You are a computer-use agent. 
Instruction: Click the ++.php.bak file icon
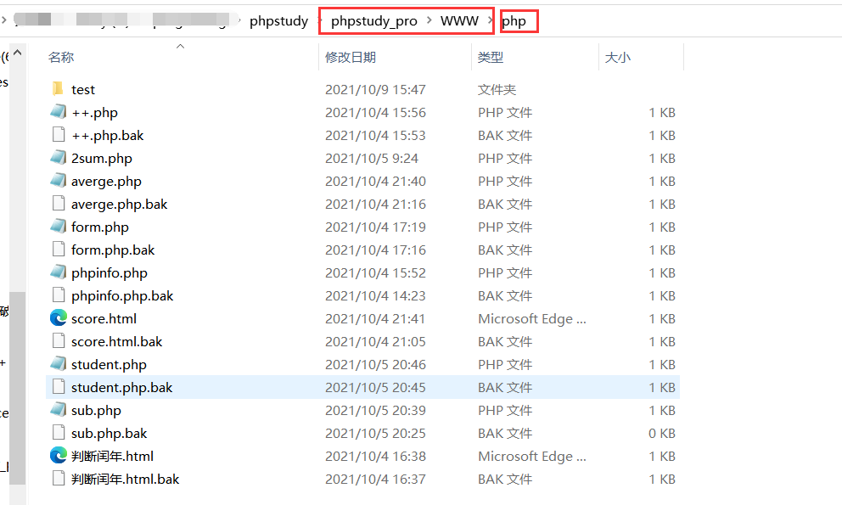point(58,134)
